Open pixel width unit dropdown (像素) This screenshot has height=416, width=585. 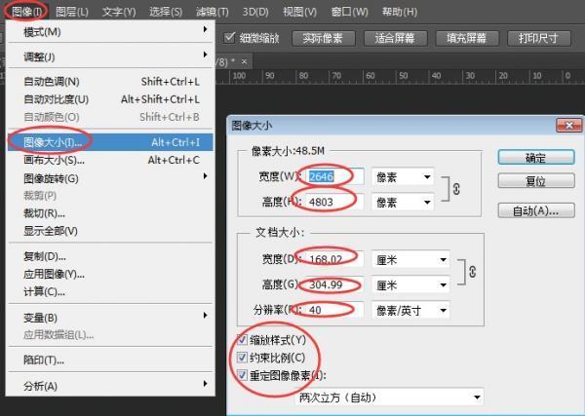click(x=403, y=177)
